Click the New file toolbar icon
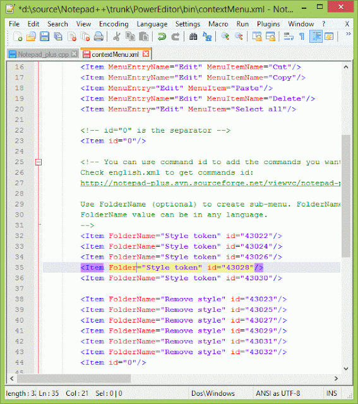Screen dimensions: 358x404 (18, 37)
